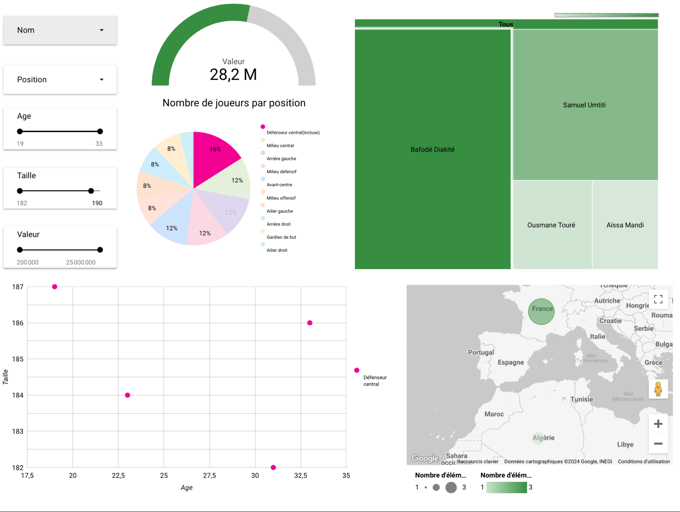Click the map fullscreen toggle icon

(658, 299)
